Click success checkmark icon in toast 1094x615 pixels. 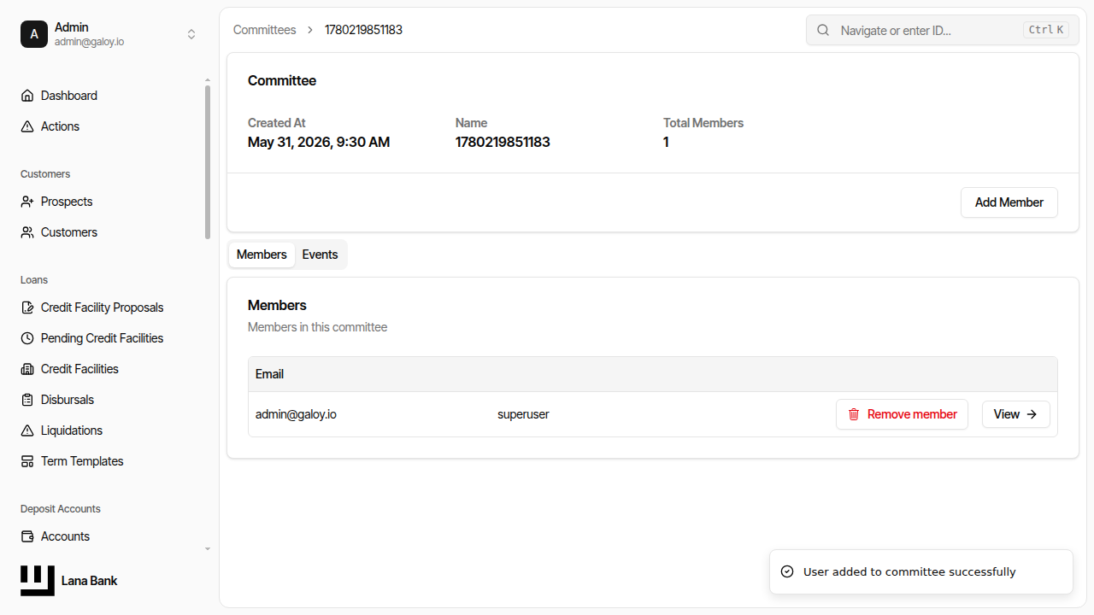click(787, 571)
